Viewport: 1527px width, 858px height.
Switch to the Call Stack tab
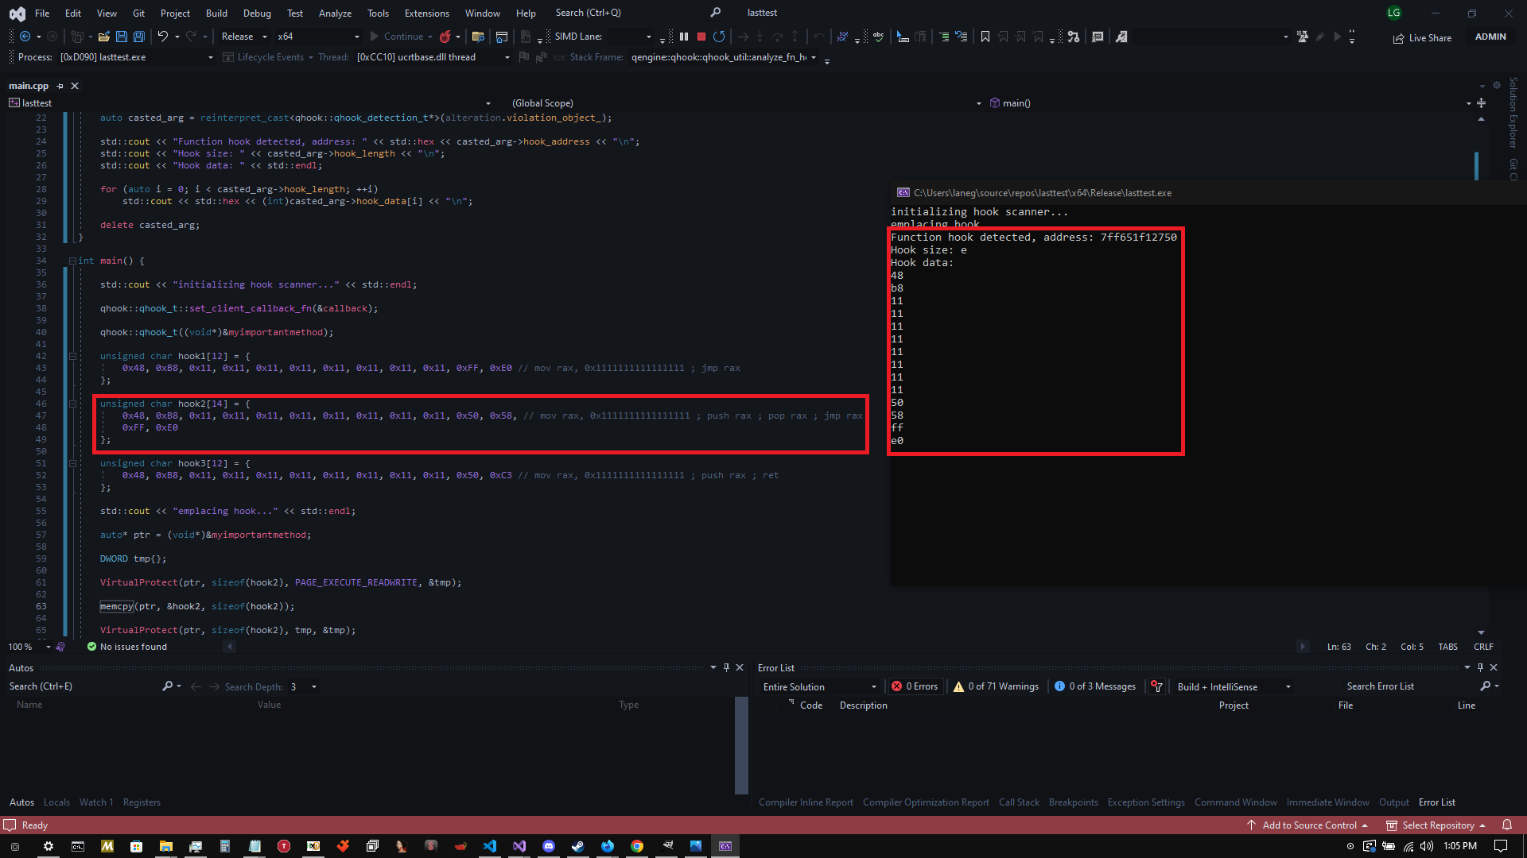(1019, 802)
